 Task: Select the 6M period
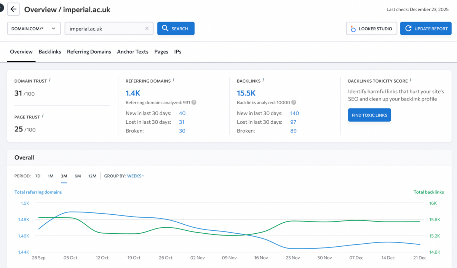click(x=78, y=176)
